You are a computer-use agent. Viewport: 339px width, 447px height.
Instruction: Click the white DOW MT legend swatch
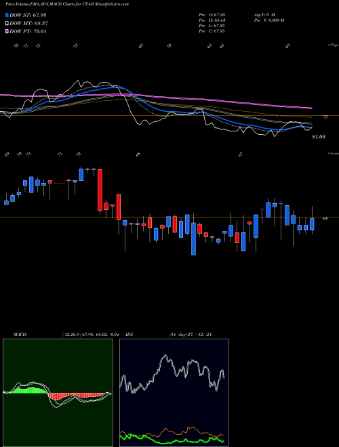(7, 24)
